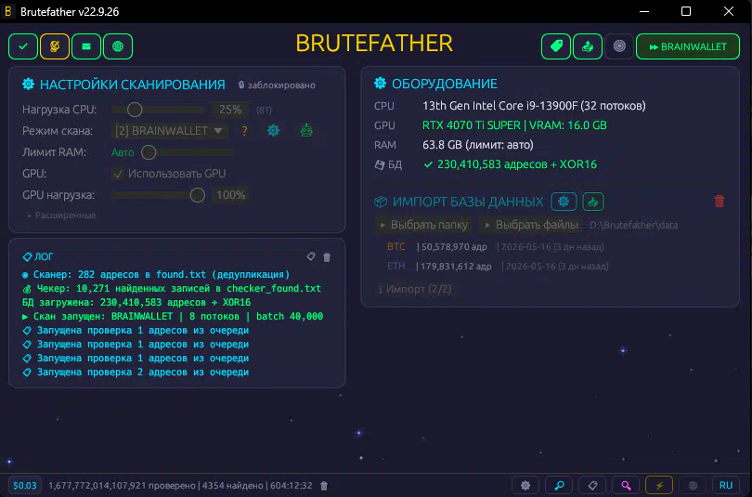Click the green export tray icon in header
The width and height of the screenshot is (752, 497).
tap(588, 46)
